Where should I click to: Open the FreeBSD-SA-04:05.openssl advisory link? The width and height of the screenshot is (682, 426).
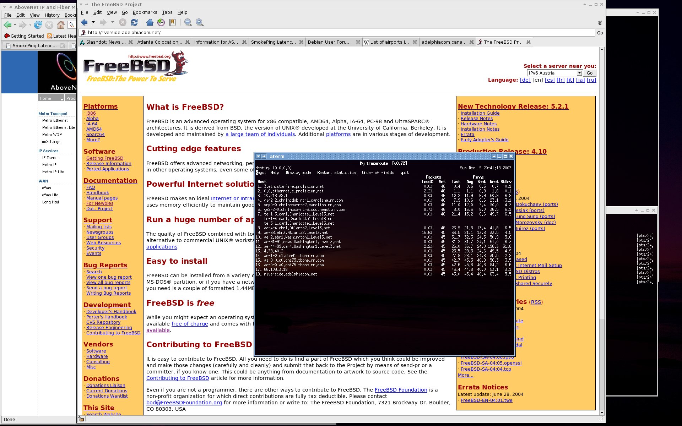coord(491,363)
